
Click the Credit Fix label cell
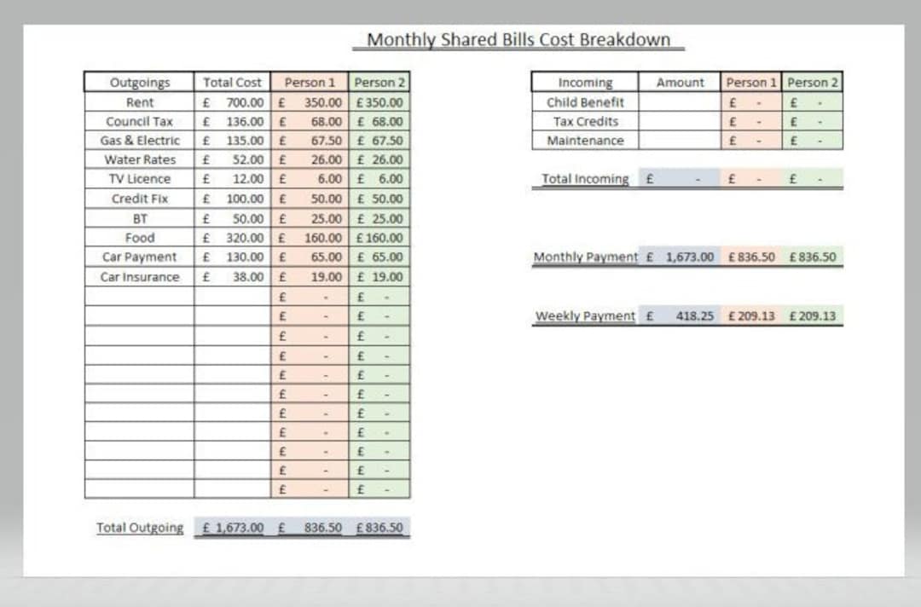(139, 199)
